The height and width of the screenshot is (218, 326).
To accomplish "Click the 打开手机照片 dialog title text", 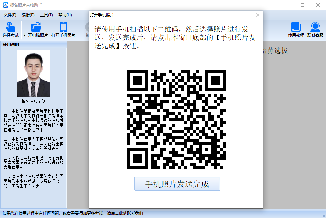I will [102, 15].
